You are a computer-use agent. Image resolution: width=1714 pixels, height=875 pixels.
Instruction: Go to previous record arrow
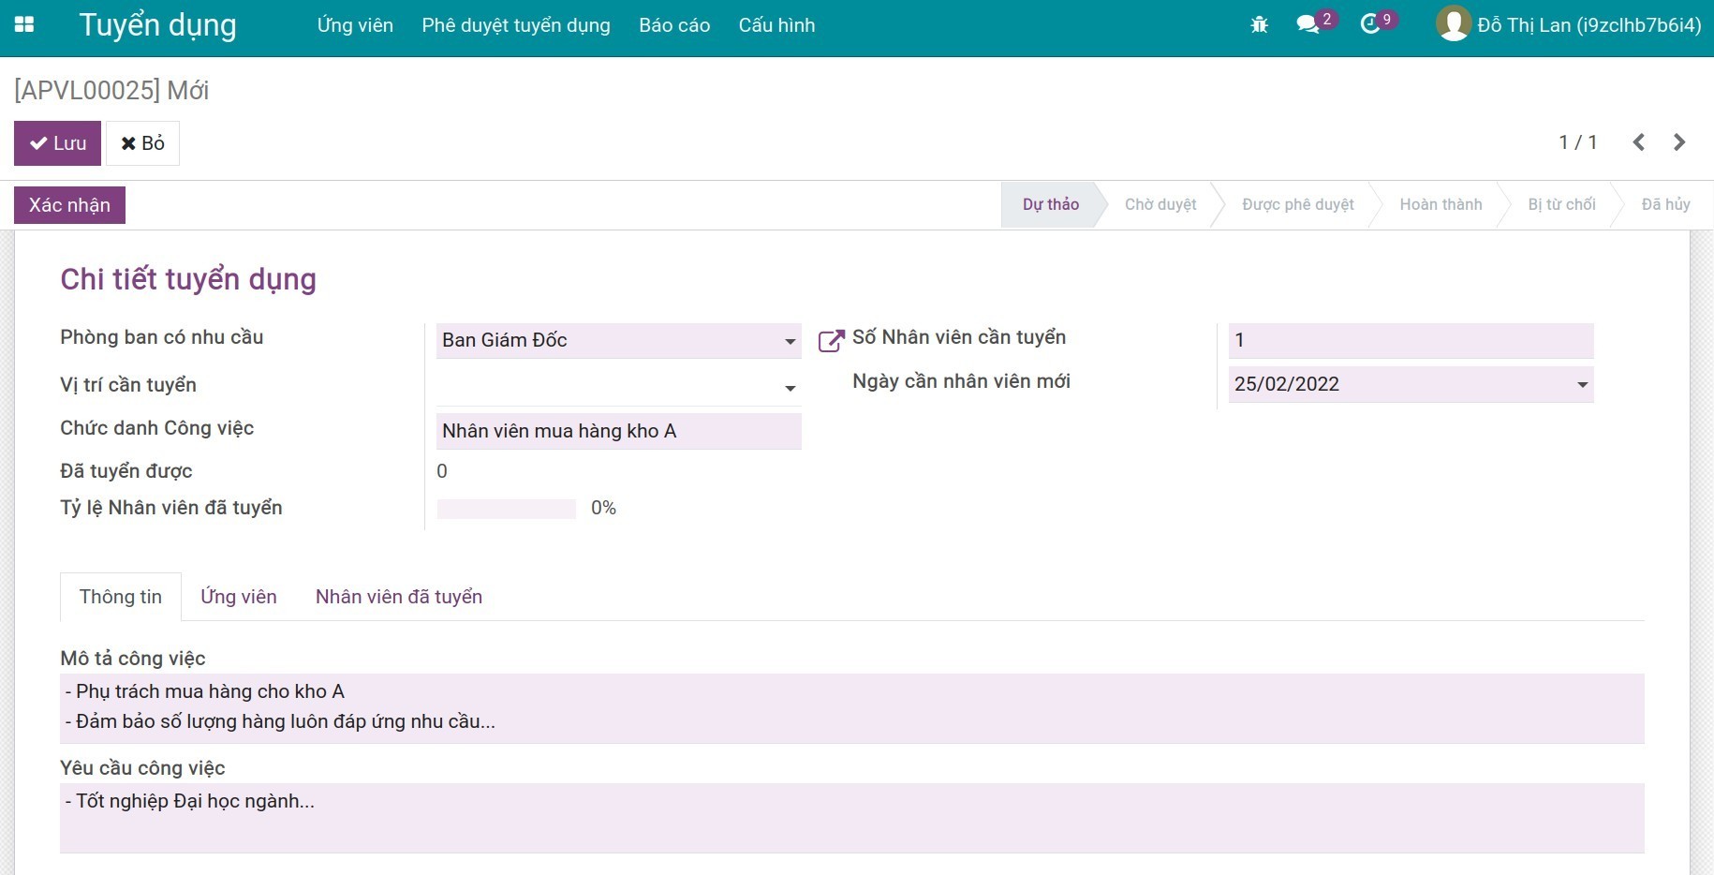[x=1638, y=142]
